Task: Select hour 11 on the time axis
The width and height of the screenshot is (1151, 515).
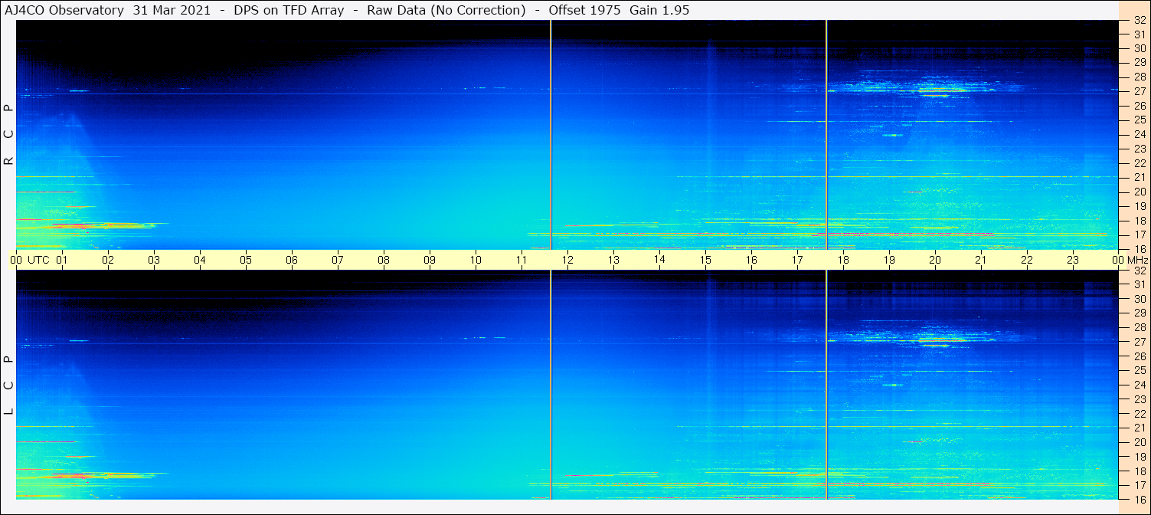Action: (522, 260)
